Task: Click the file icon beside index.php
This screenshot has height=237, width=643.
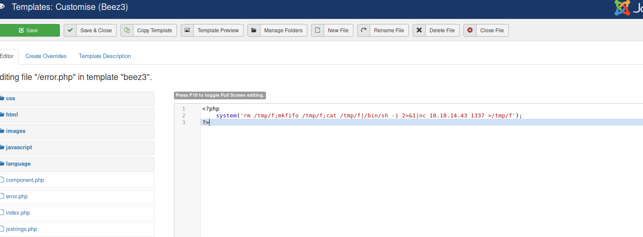Action: (x=2, y=213)
